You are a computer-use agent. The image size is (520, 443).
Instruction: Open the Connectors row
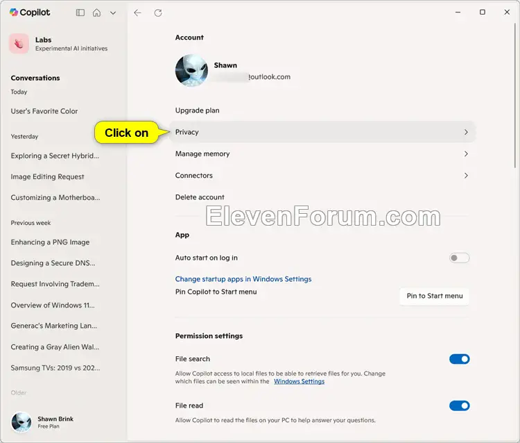[x=322, y=176]
